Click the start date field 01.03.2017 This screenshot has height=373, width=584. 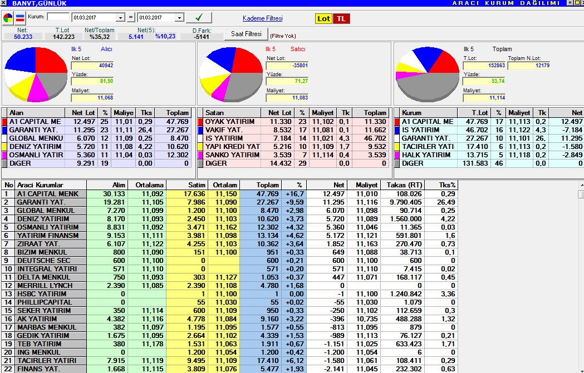coord(94,18)
